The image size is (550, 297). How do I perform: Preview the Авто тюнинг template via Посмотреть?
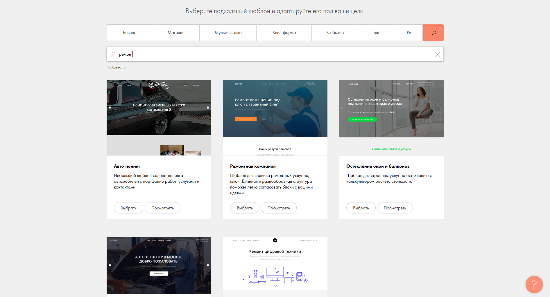click(162, 208)
